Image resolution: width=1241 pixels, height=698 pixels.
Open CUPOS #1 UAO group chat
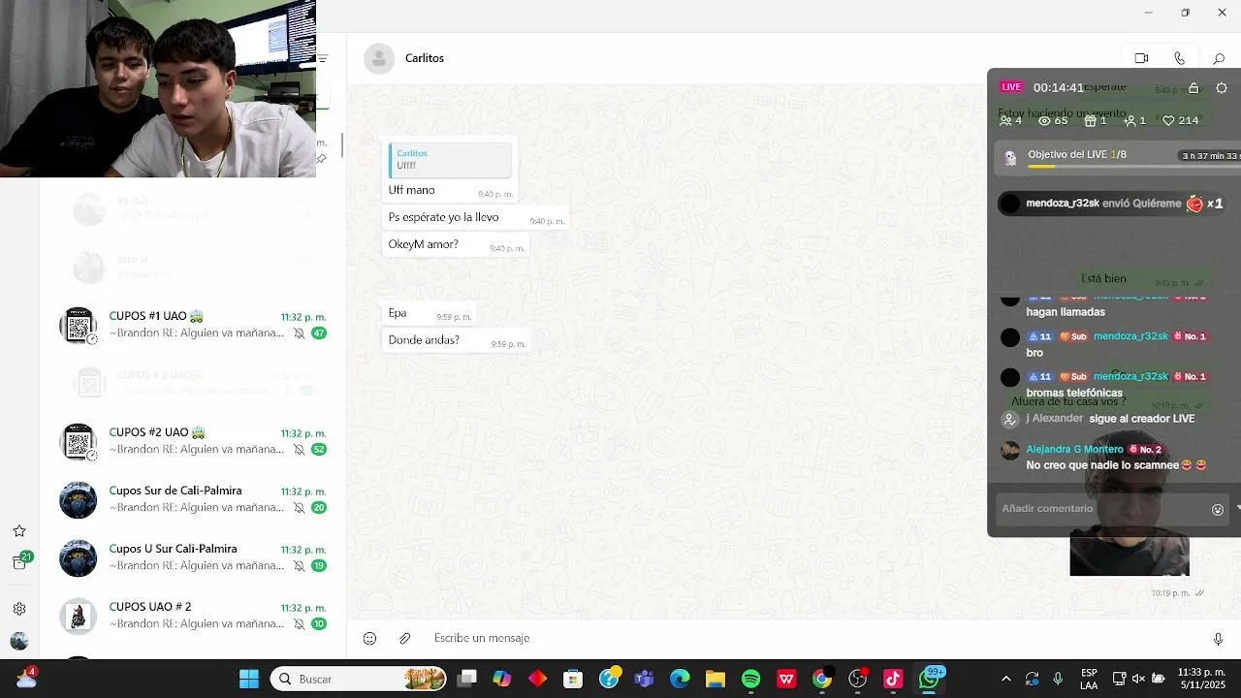tap(193, 325)
